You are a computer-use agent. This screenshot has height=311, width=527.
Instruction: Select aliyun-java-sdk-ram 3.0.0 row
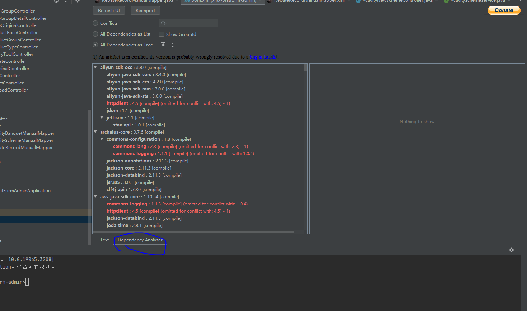146,89
